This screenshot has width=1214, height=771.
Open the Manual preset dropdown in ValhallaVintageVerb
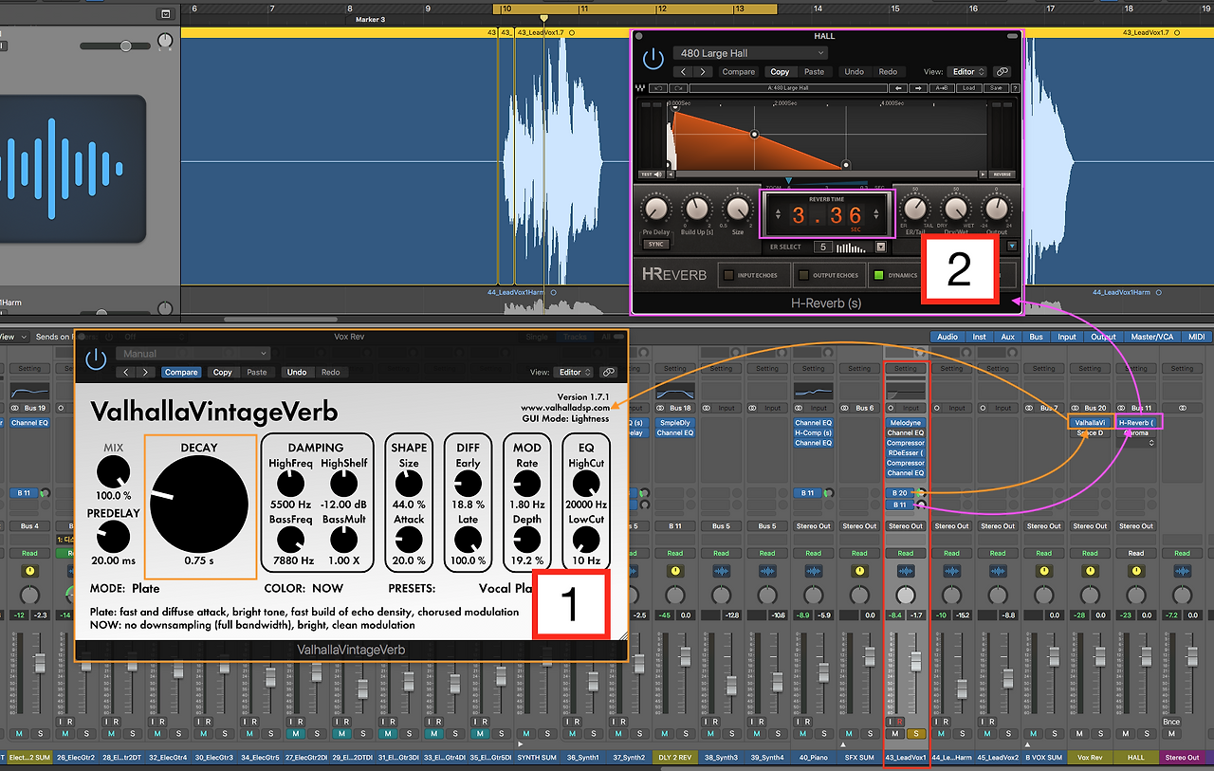pyautogui.click(x=193, y=354)
